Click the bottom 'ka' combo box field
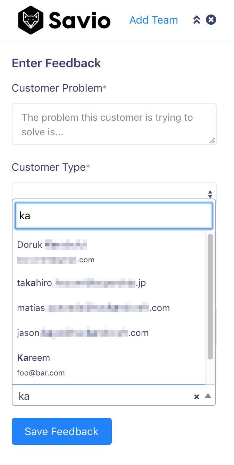 (114, 395)
